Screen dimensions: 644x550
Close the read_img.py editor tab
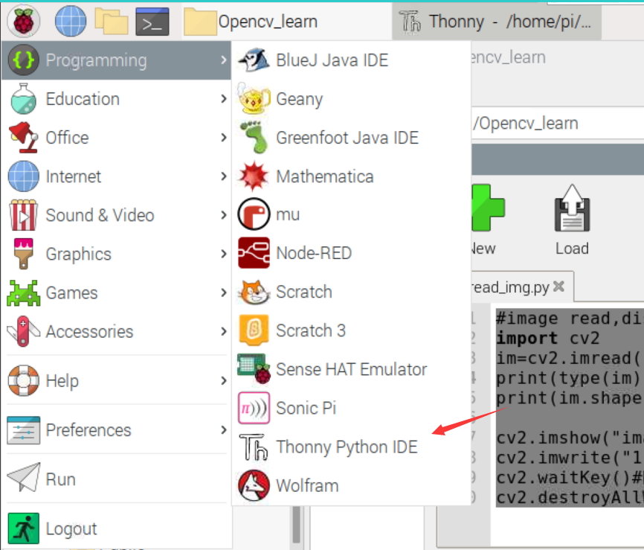(559, 286)
